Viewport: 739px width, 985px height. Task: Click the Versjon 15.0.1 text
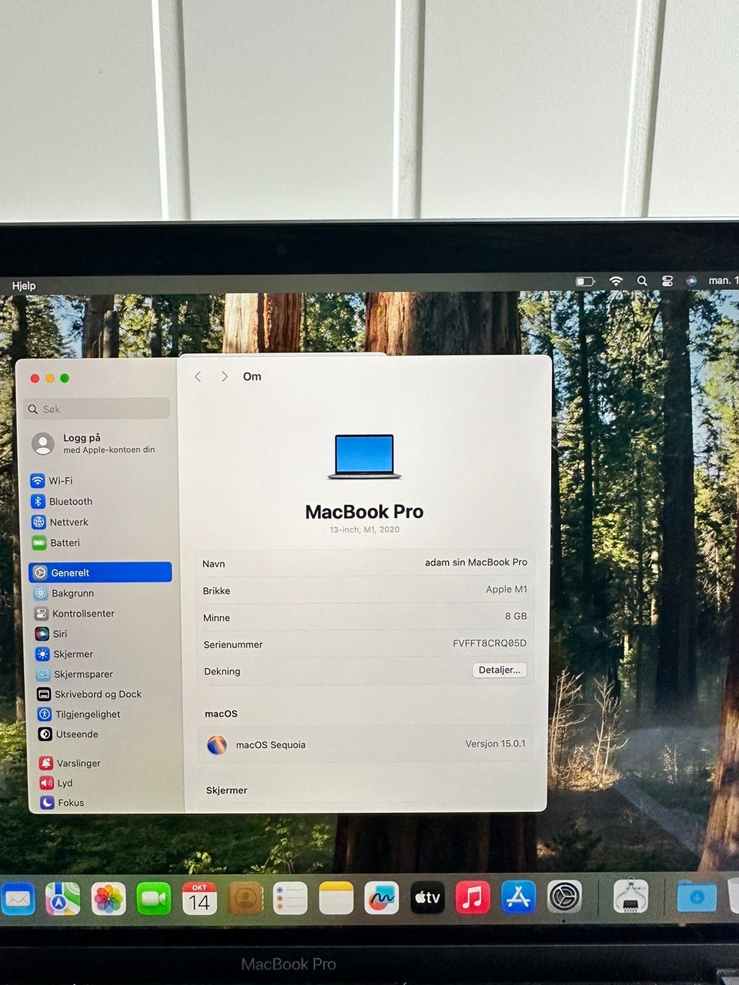pyautogui.click(x=495, y=743)
